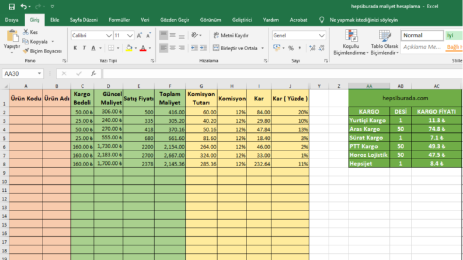Switch to Ekle tab
This screenshot has width=463, height=260.
click(55, 20)
